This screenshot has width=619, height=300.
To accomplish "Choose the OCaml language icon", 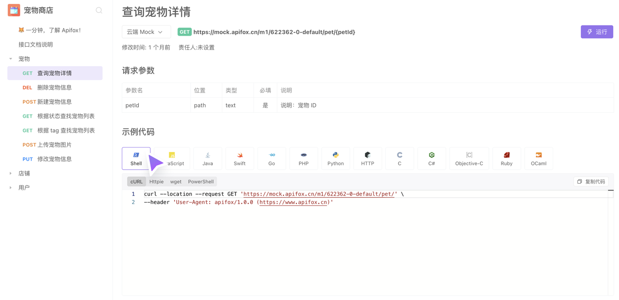I will point(538,158).
